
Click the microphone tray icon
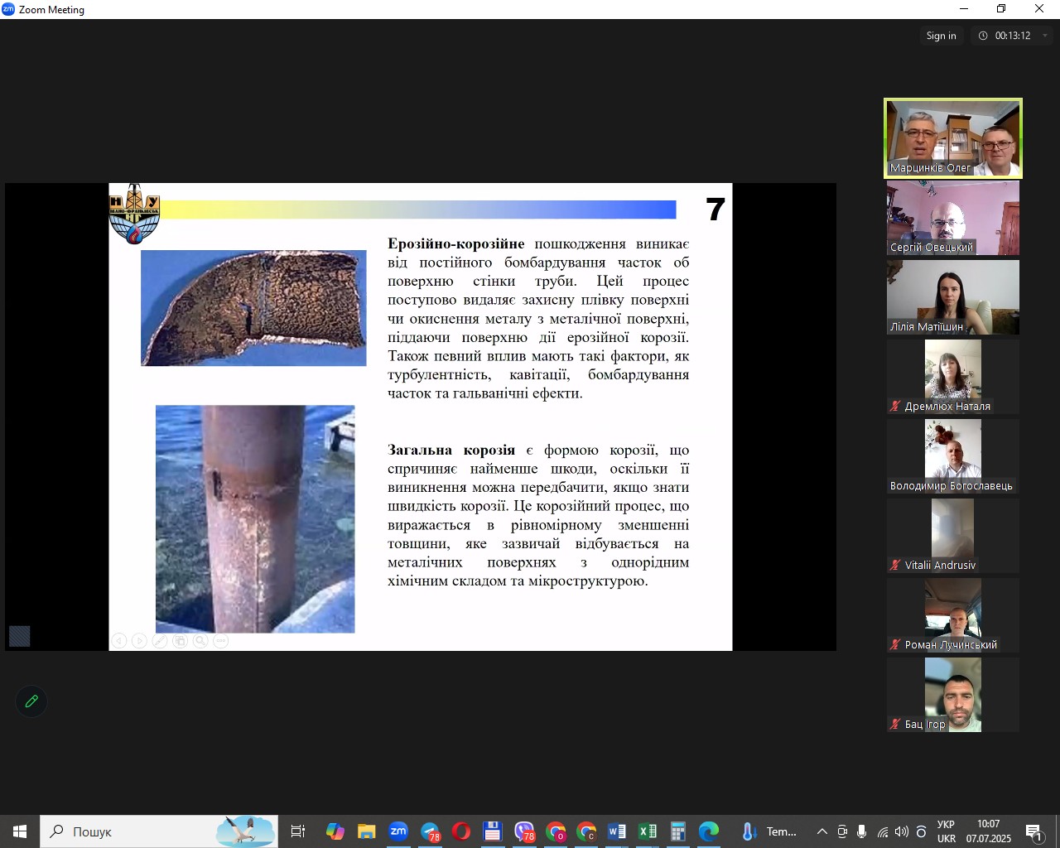[862, 831]
